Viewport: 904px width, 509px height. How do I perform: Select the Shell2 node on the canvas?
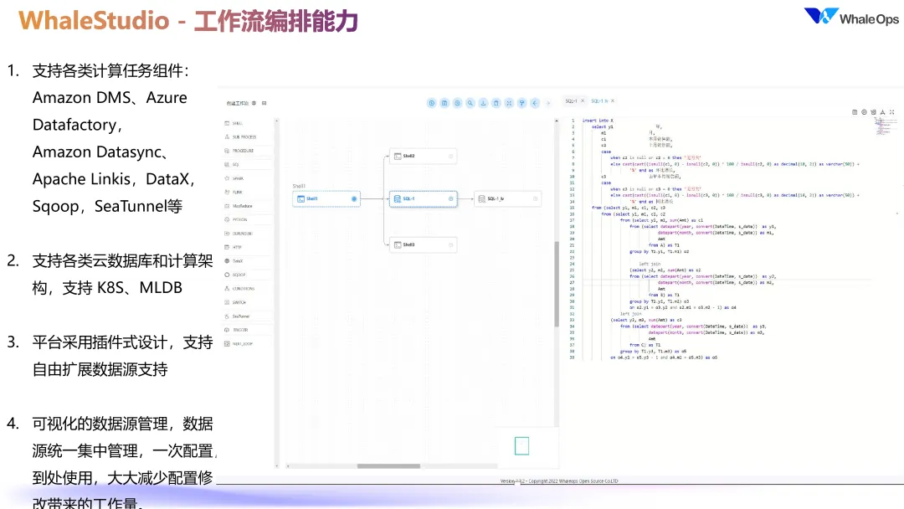424,157
